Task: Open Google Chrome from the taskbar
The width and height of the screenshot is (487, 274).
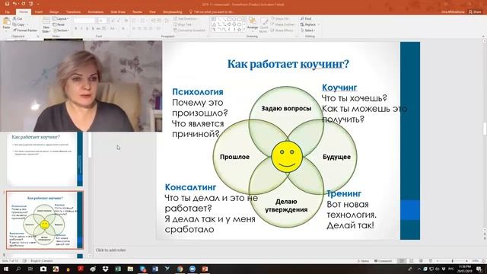Action: point(180,269)
